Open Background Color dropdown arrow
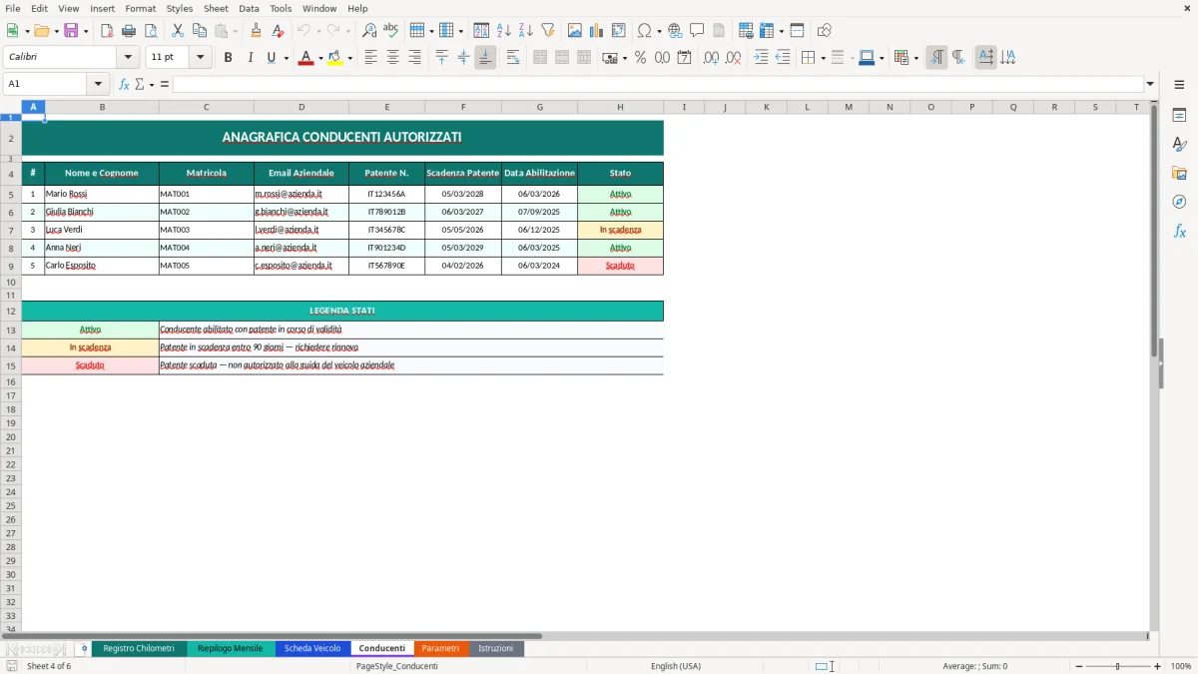1198x674 pixels. pos(349,58)
